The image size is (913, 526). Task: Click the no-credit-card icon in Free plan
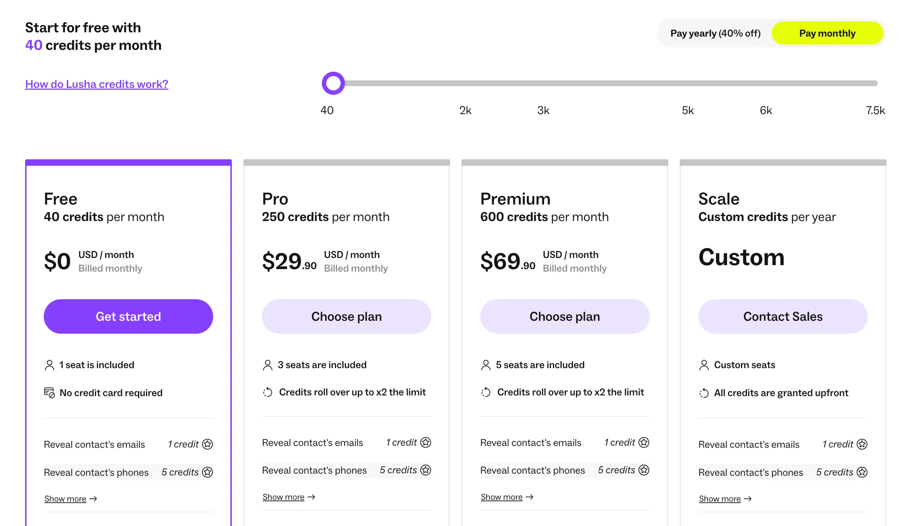[49, 393]
